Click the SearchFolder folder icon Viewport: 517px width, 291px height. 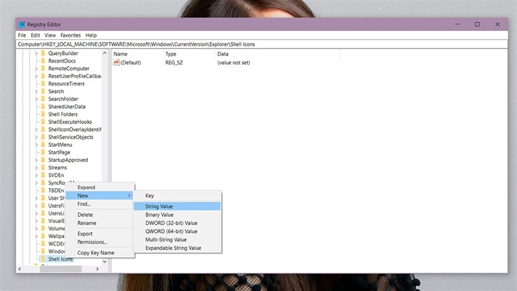click(43, 99)
